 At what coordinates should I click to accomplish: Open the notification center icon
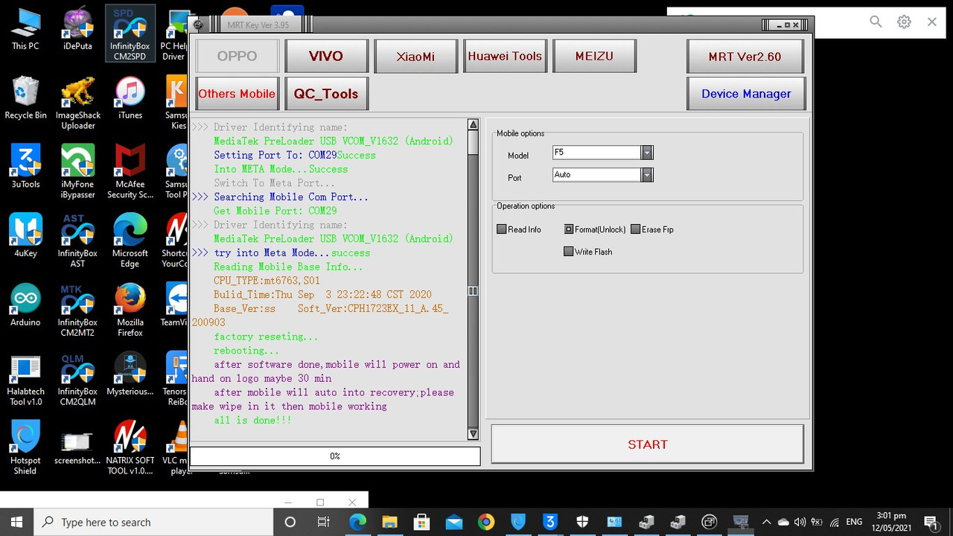[x=931, y=522]
